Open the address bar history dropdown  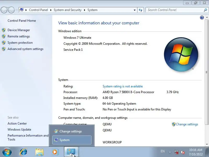pos(135,10)
